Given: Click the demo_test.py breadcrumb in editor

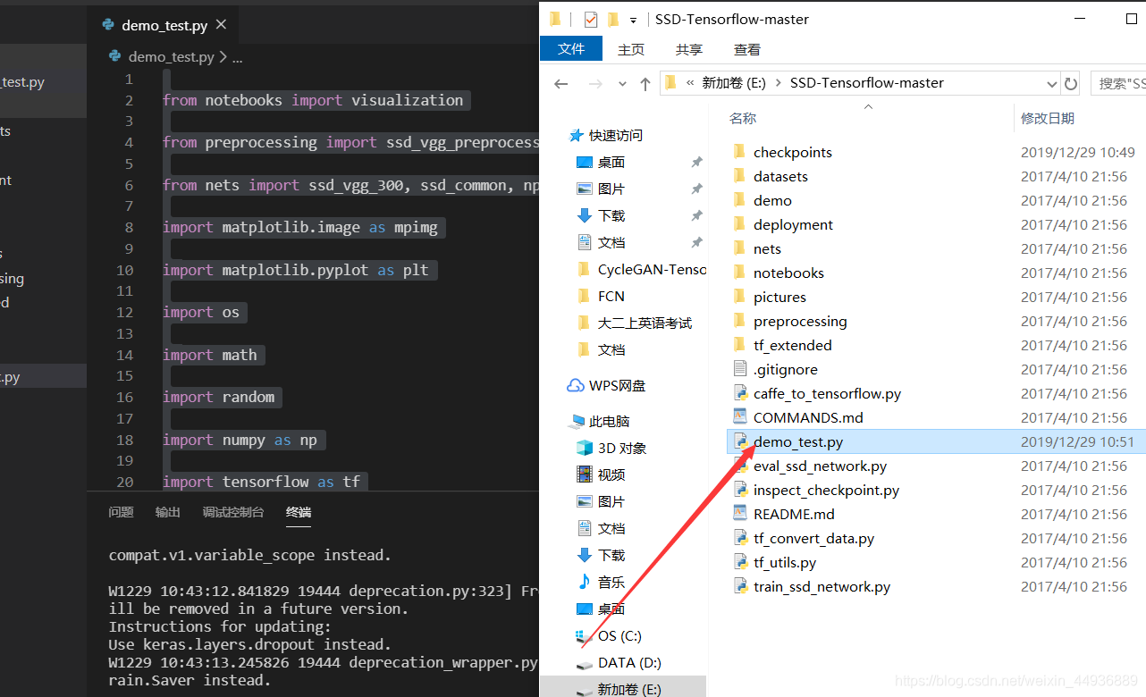Looking at the screenshot, I should point(171,56).
